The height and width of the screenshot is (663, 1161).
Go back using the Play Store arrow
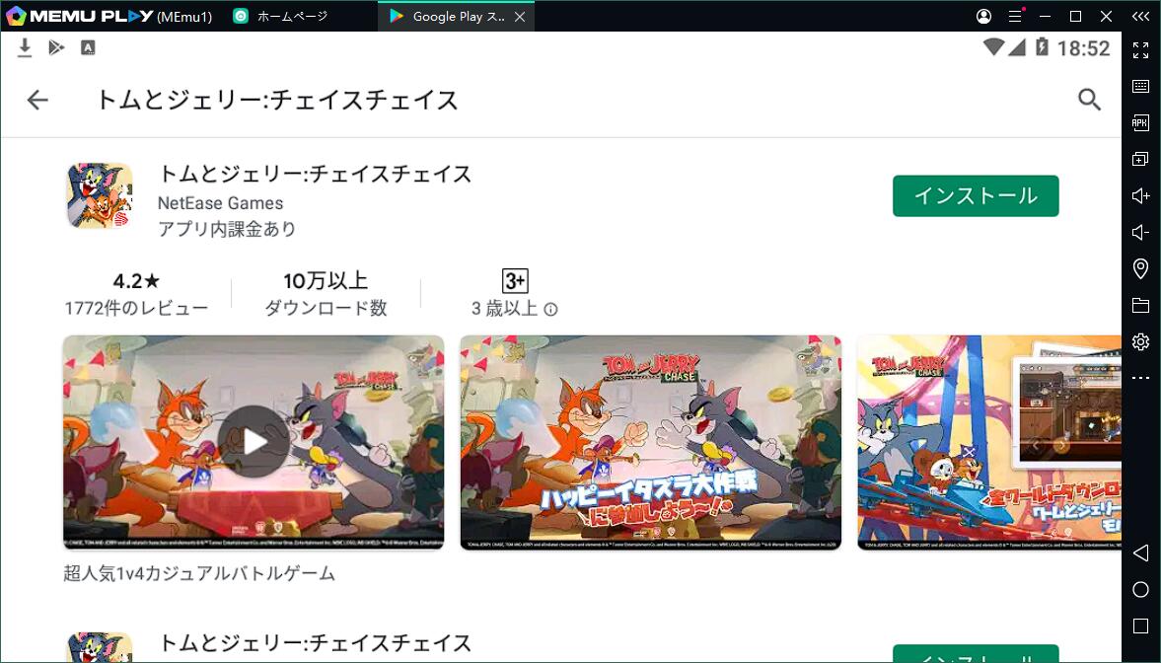(x=36, y=99)
